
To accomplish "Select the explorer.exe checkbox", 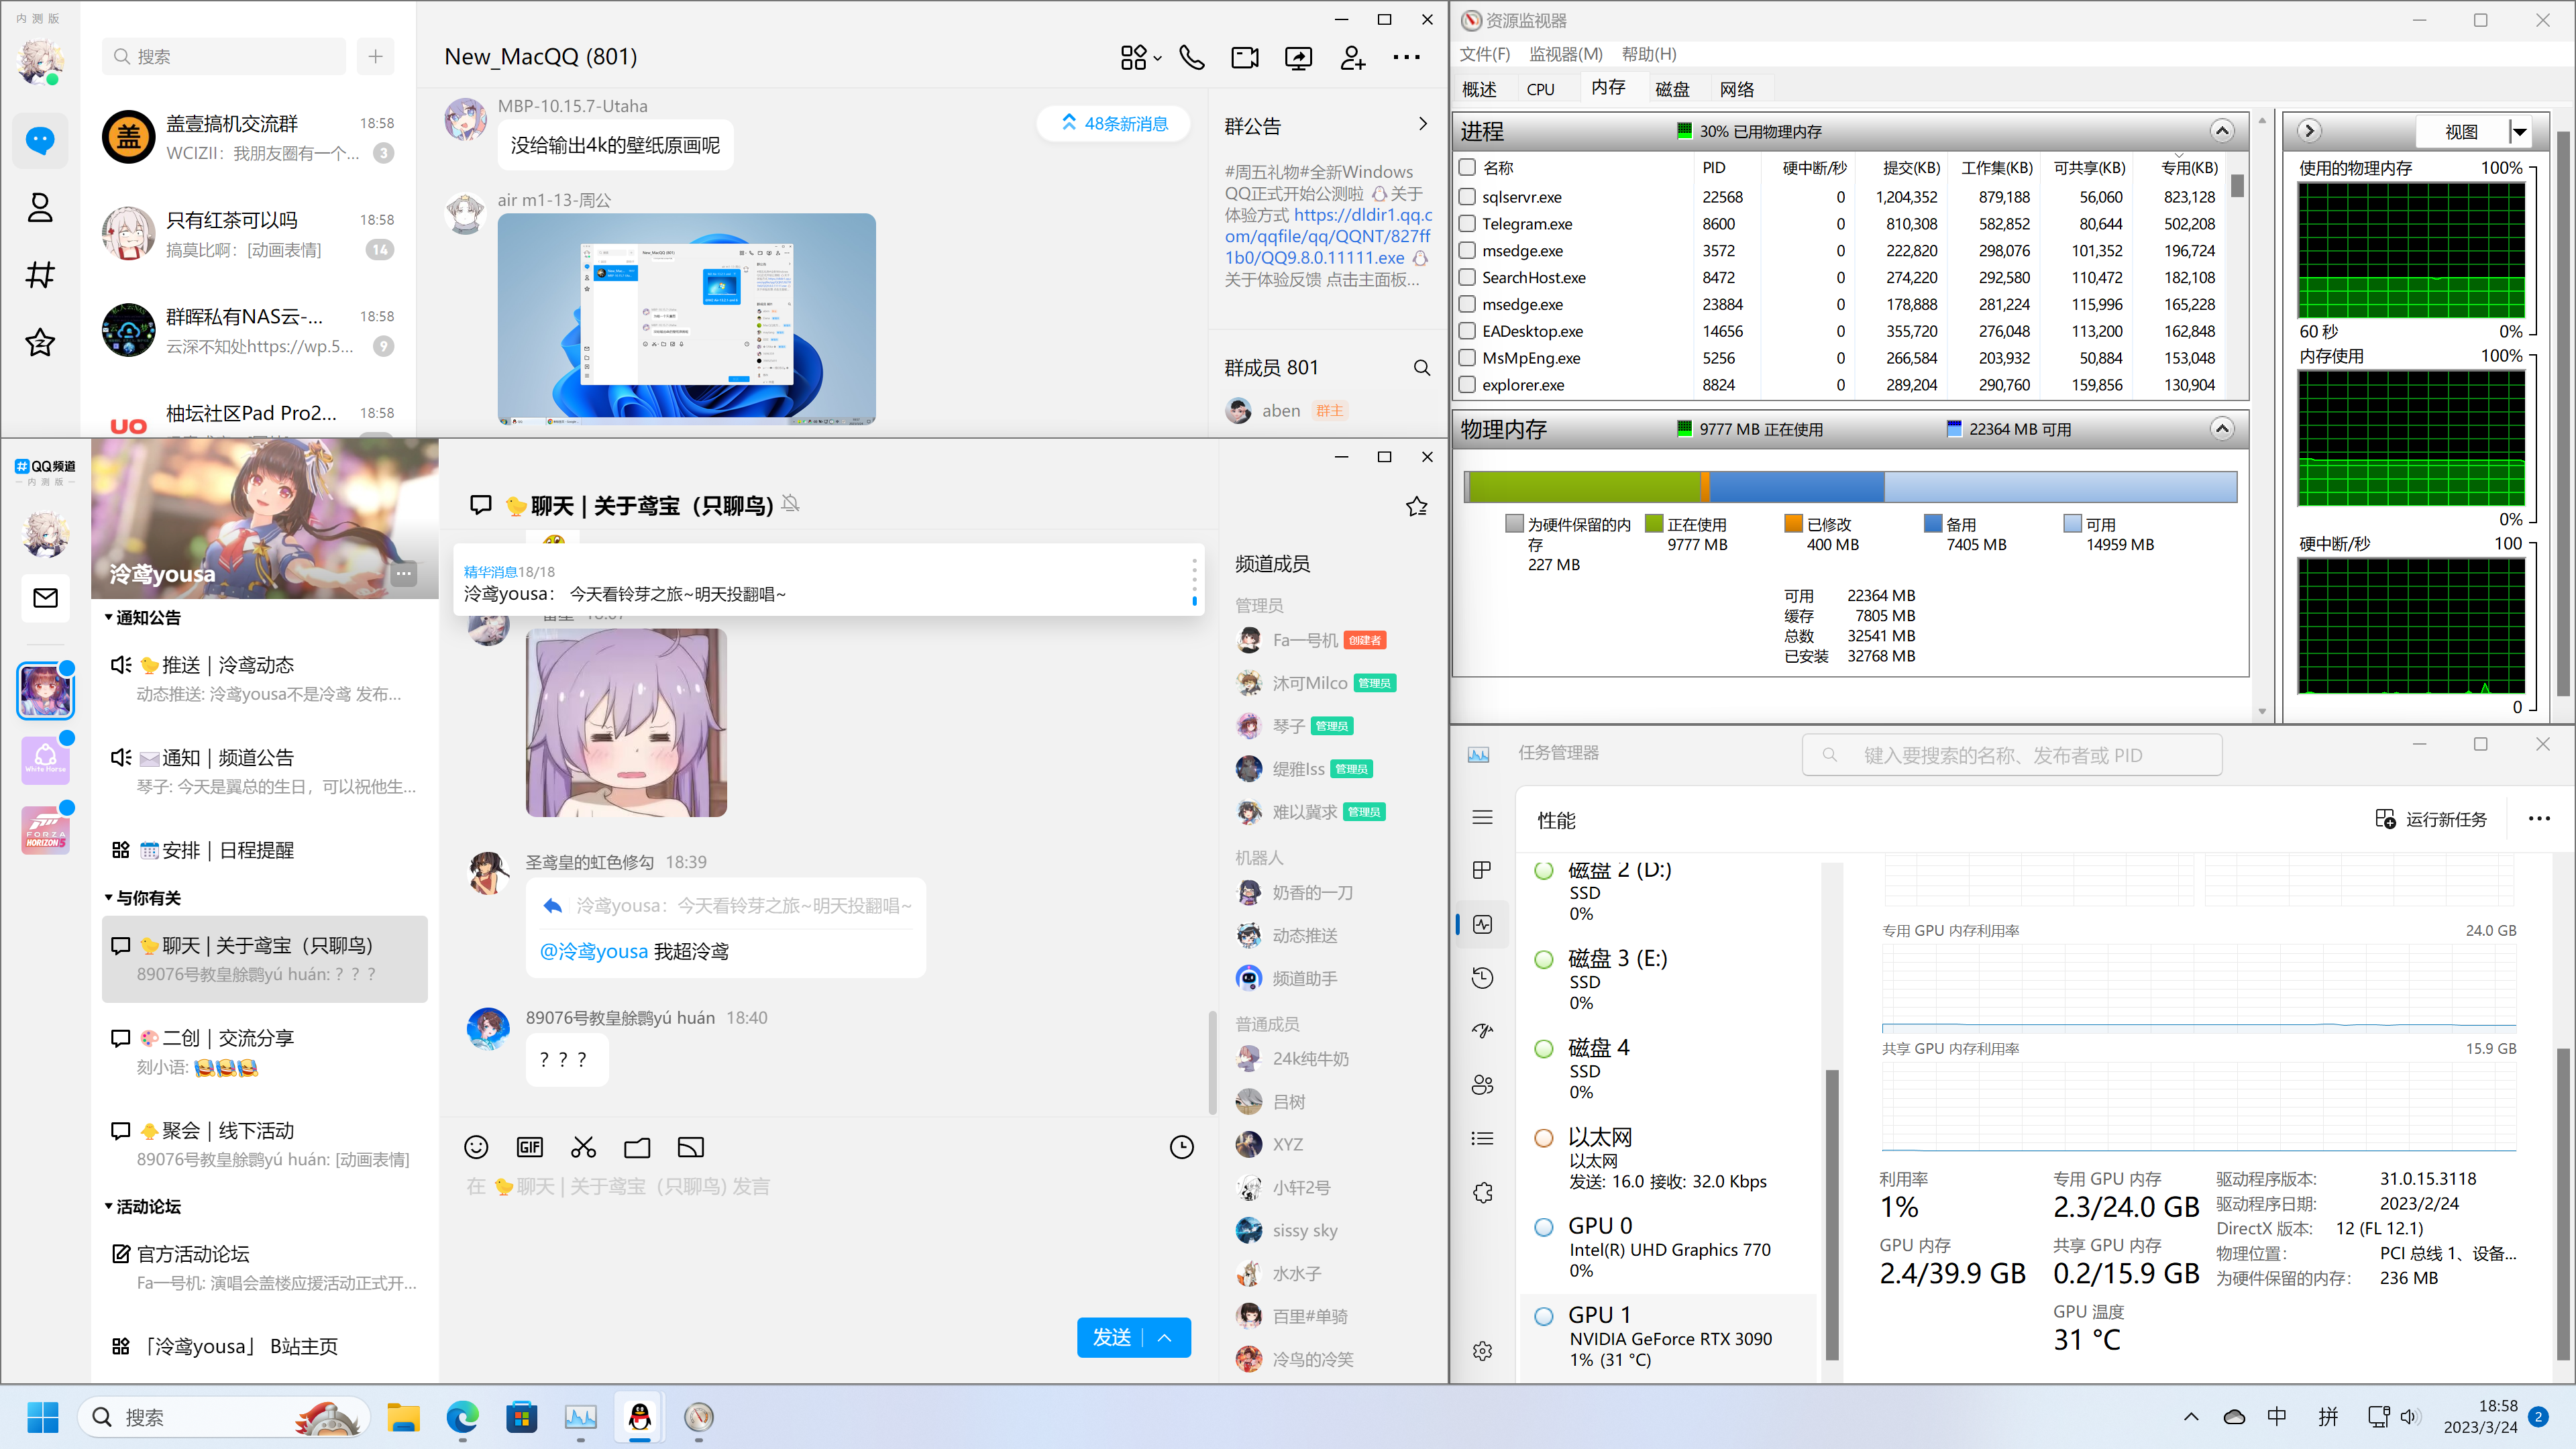I will (x=1467, y=385).
